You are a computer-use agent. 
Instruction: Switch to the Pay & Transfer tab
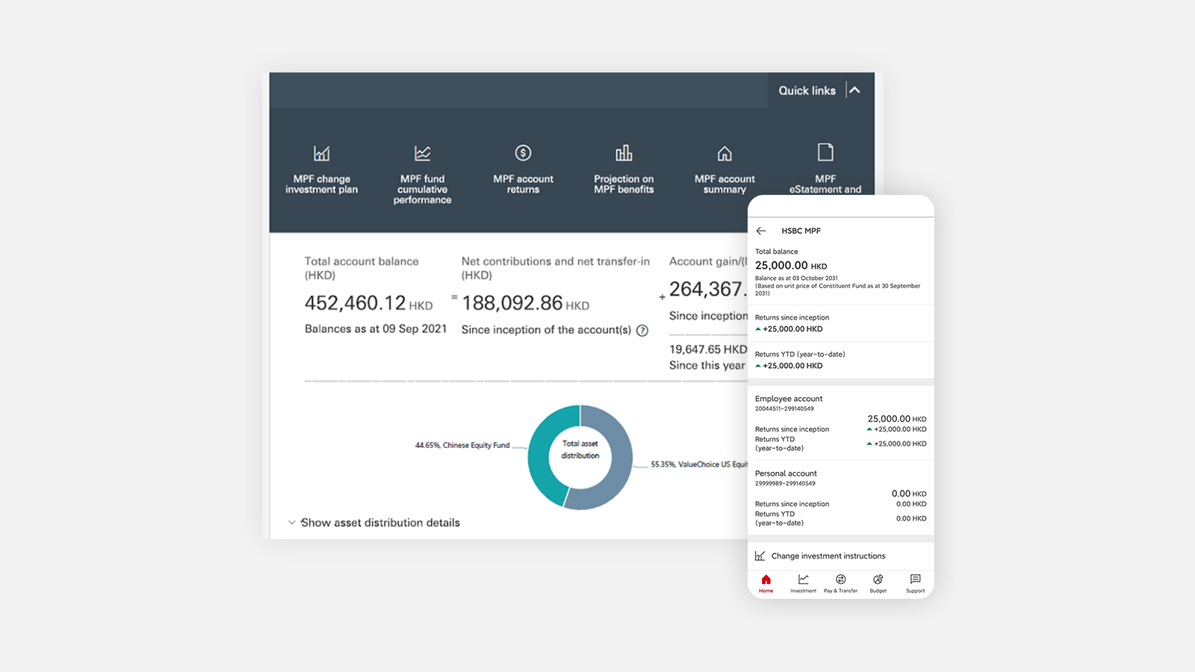point(841,583)
